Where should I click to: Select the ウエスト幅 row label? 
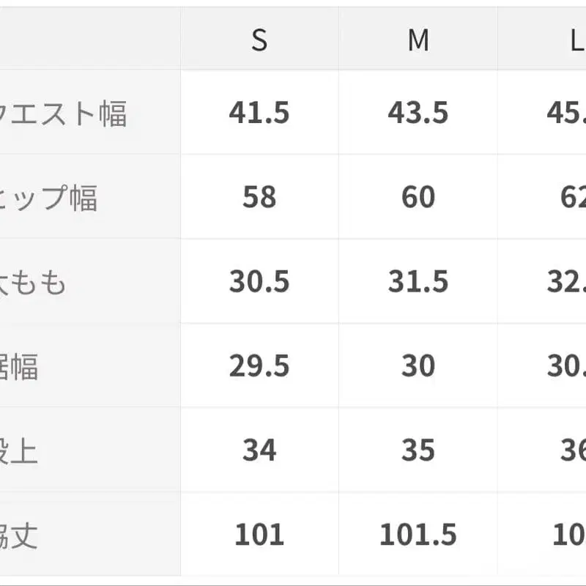click(64, 114)
